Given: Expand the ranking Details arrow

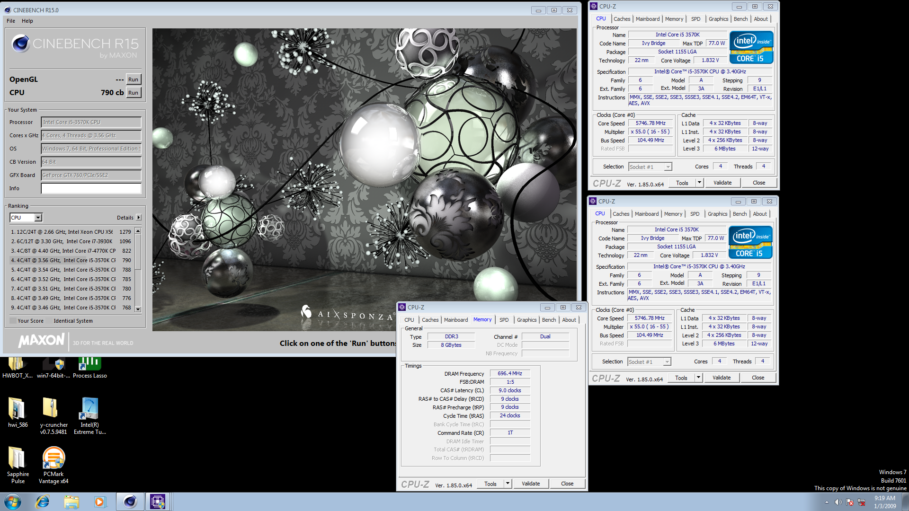Looking at the screenshot, I should (x=139, y=218).
